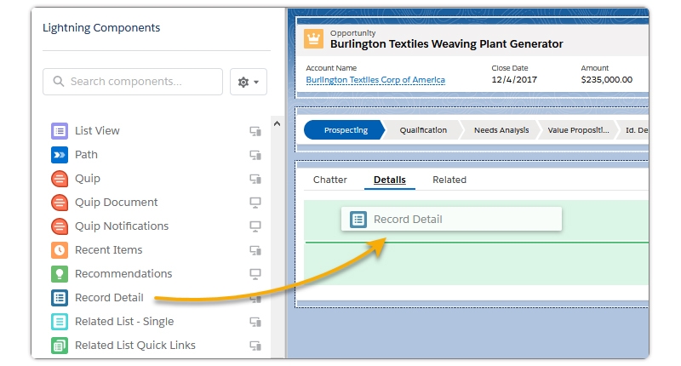
Task: Click the Quip Notifications icon
Action: (59, 226)
